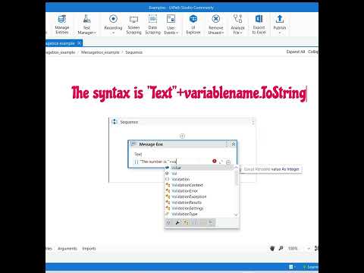The height and width of the screenshot is (273, 364).
Task: Open the Remove Unused dropdown
Action: [215, 24]
